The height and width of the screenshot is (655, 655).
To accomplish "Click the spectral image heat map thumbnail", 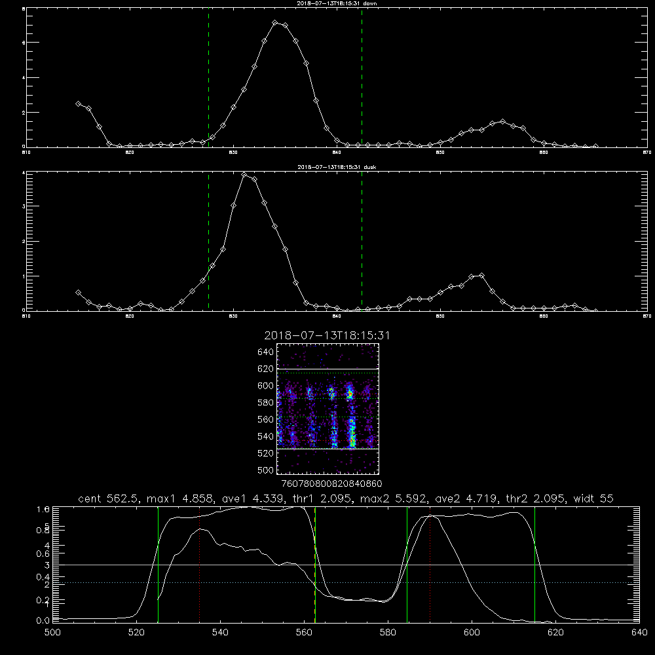I will (x=328, y=409).
